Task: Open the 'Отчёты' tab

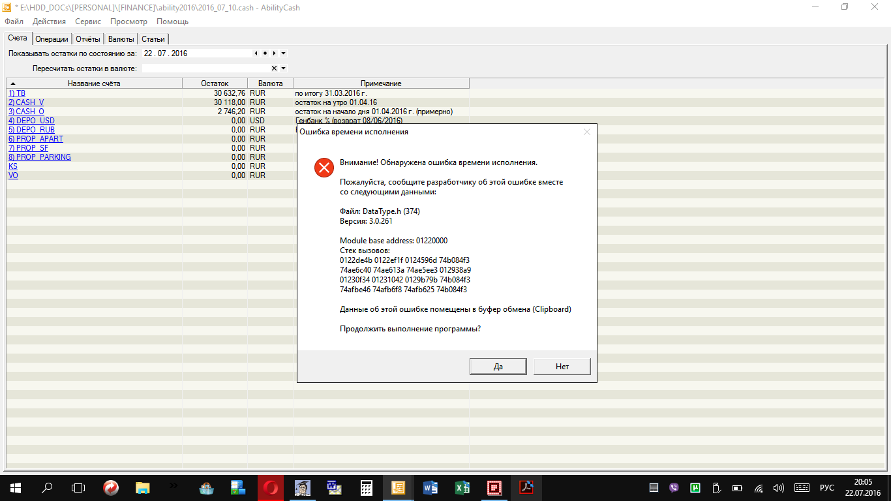Action: [88, 39]
